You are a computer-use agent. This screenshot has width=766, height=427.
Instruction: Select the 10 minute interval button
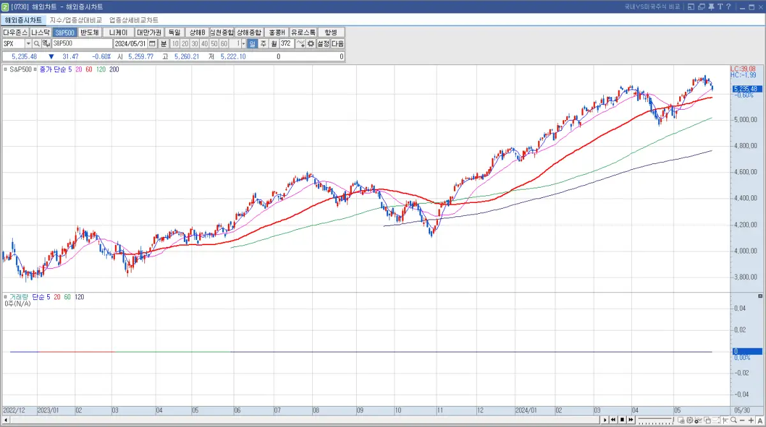[176, 43]
